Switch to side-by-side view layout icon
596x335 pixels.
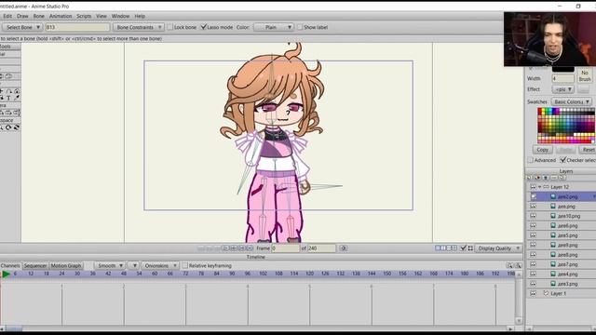(443, 248)
